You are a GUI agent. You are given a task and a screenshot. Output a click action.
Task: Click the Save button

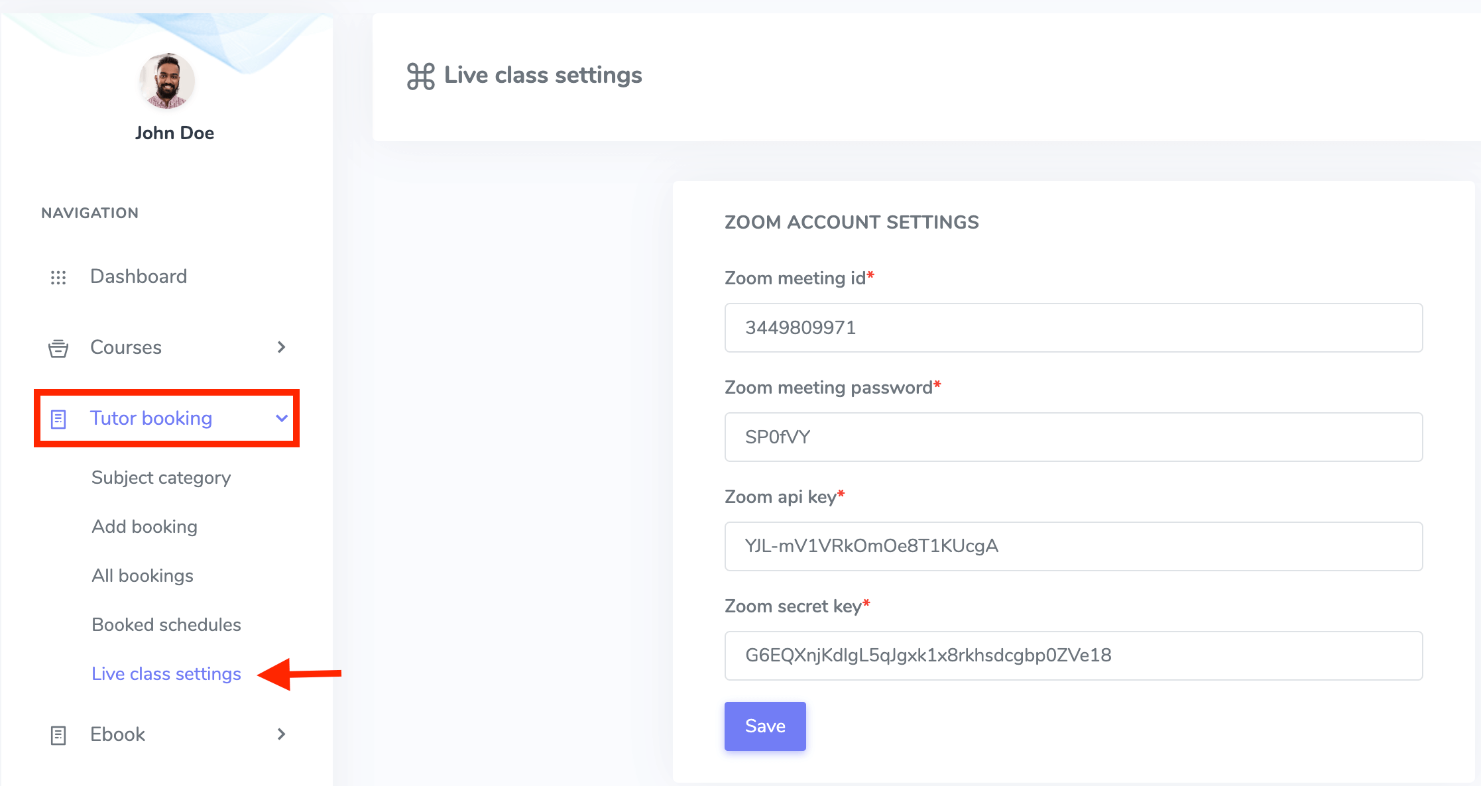click(765, 726)
